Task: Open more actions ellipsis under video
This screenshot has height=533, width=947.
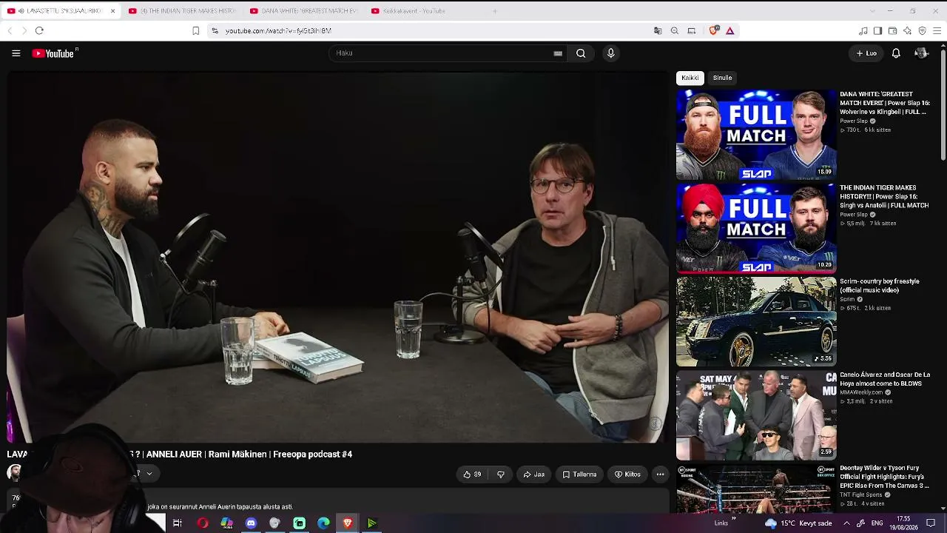Action: (x=660, y=475)
